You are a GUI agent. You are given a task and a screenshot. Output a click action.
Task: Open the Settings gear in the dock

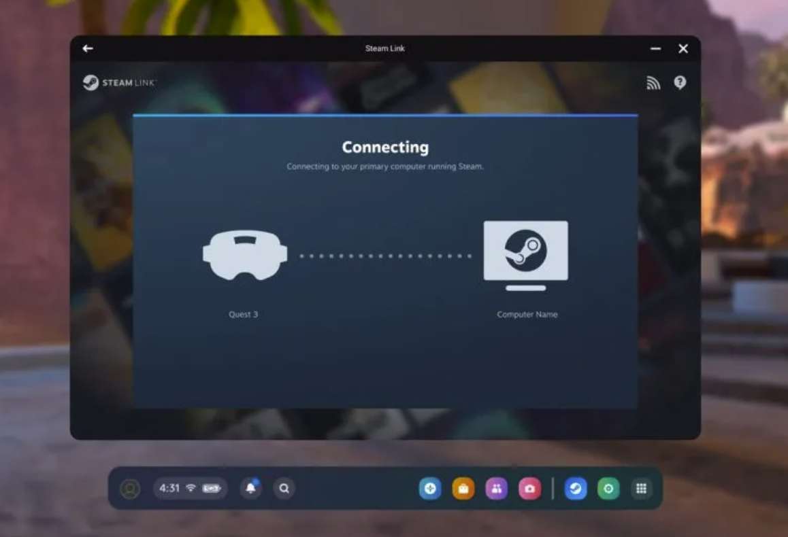(608, 488)
